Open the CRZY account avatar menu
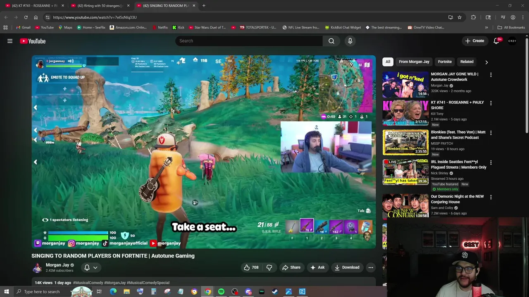This screenshot has height=297, width=529. click(512, 41)
